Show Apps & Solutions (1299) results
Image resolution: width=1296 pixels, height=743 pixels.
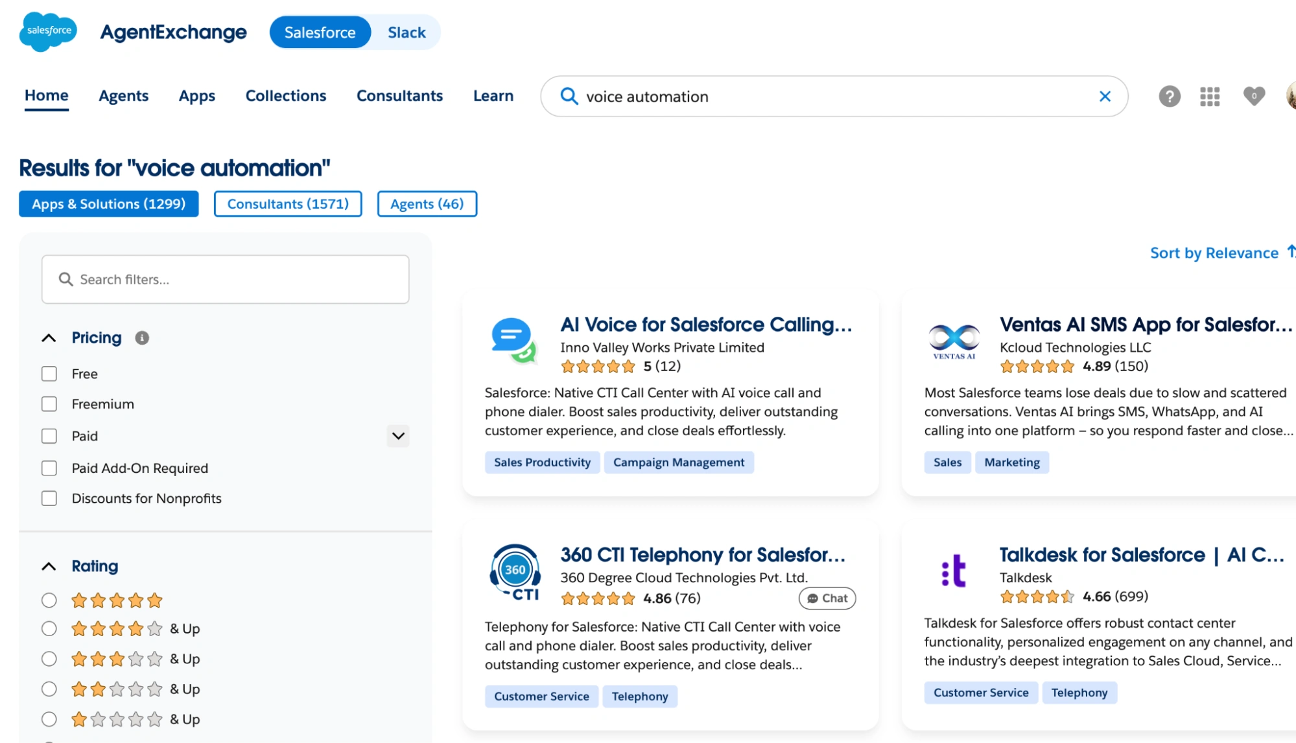click(x=109, y=204)
